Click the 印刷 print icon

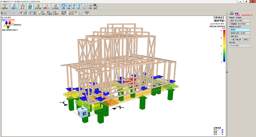point(90,6)
